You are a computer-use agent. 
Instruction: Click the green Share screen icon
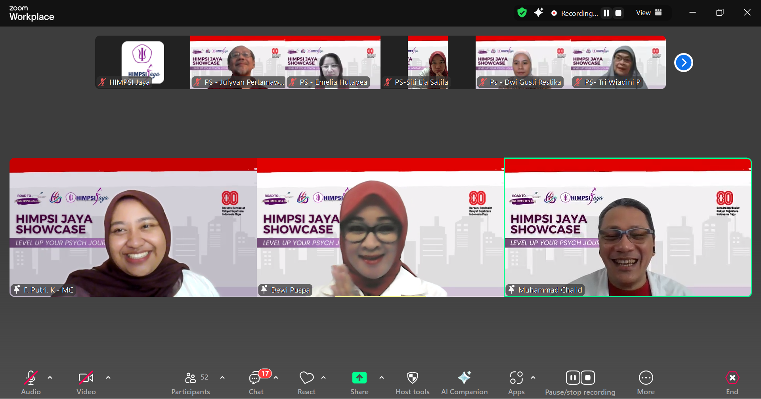pos(359,378)
